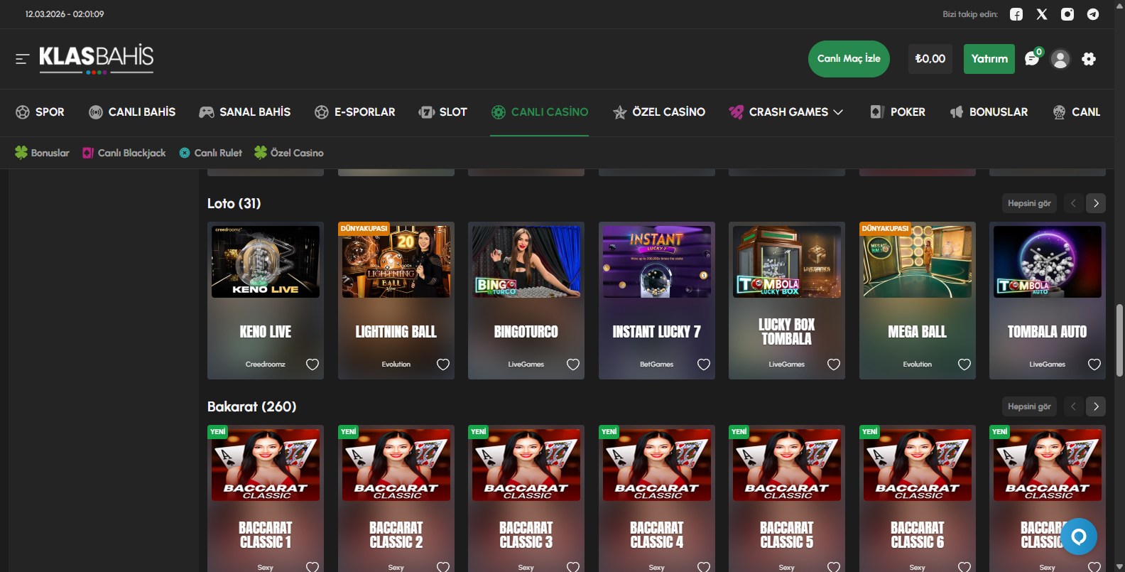Toggle favorite heart on Mega Ball
Viewport: 1125px width, 572px height.
(964, 365)
